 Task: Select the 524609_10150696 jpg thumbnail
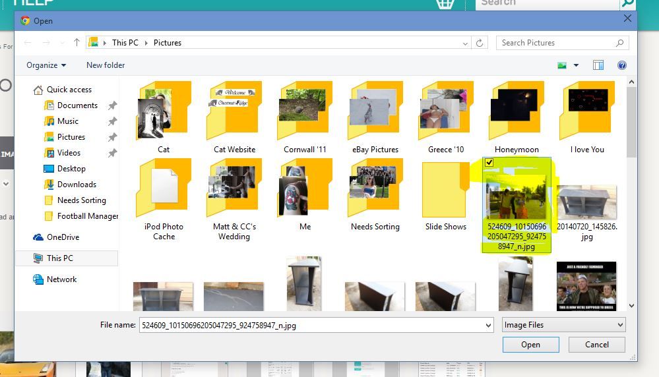(x=517, y=196)
